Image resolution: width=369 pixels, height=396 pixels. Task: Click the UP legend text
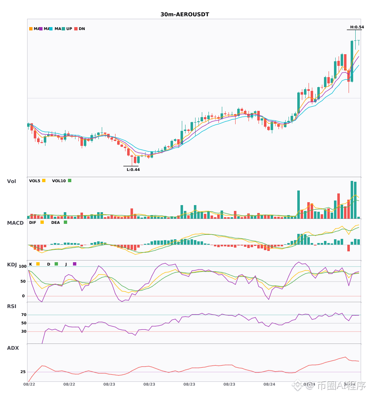[69, 29]
